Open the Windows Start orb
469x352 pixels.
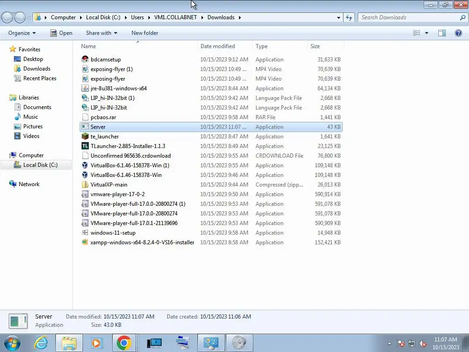tap(12, 343)
